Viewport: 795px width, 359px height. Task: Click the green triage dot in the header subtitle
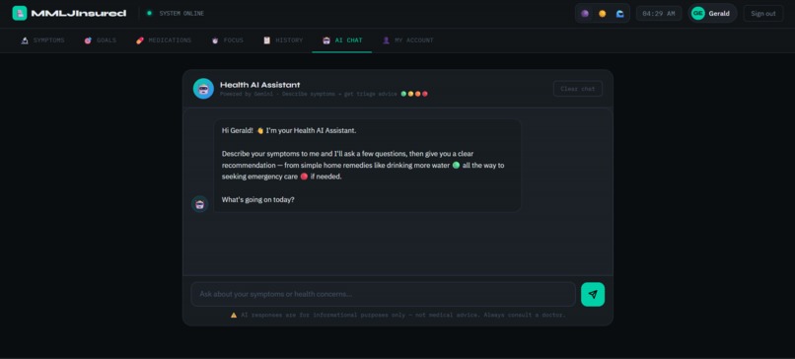tap(403, 94)
